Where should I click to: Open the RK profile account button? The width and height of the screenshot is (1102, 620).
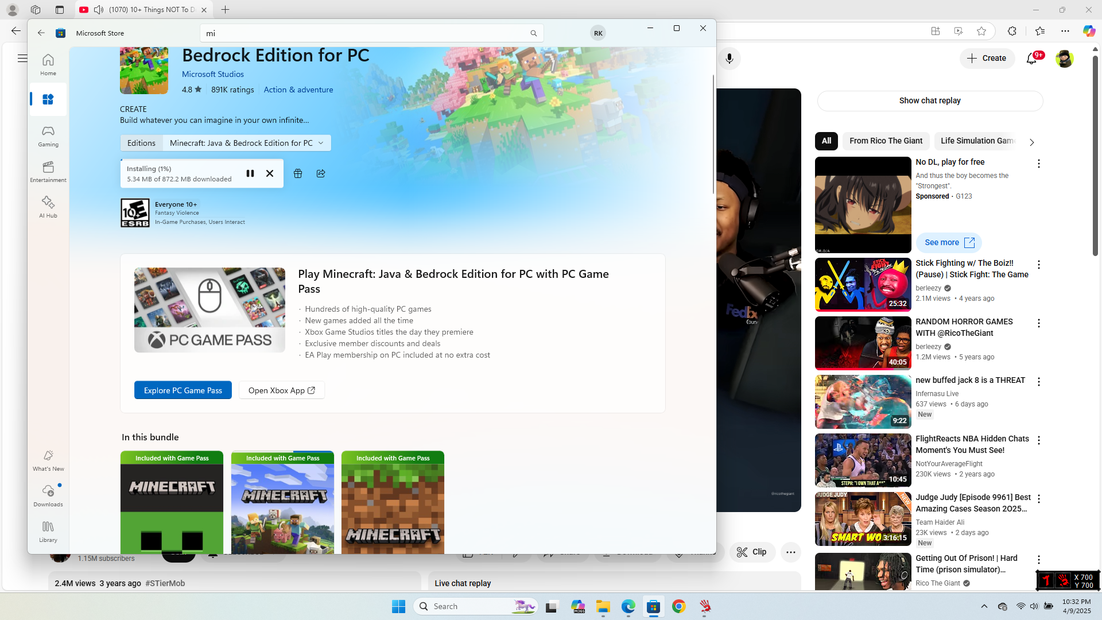tap(598, 33)
